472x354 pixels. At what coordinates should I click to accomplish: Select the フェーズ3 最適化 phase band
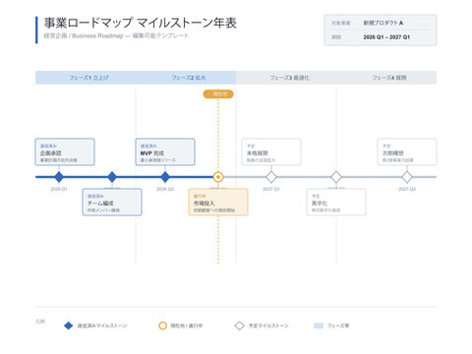(286, 78)
